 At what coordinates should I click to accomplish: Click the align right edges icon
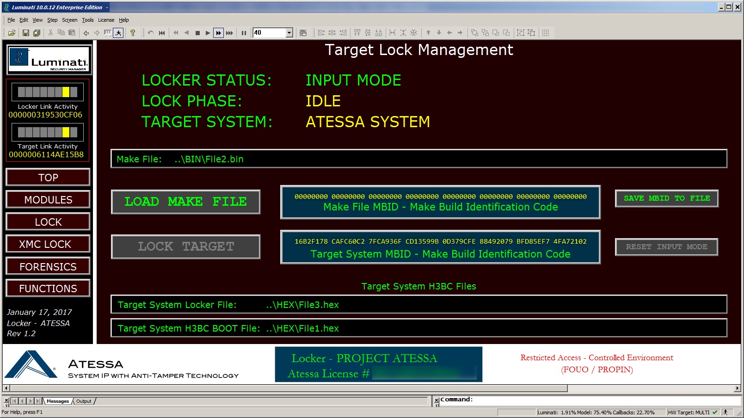[x=343, y=33]
